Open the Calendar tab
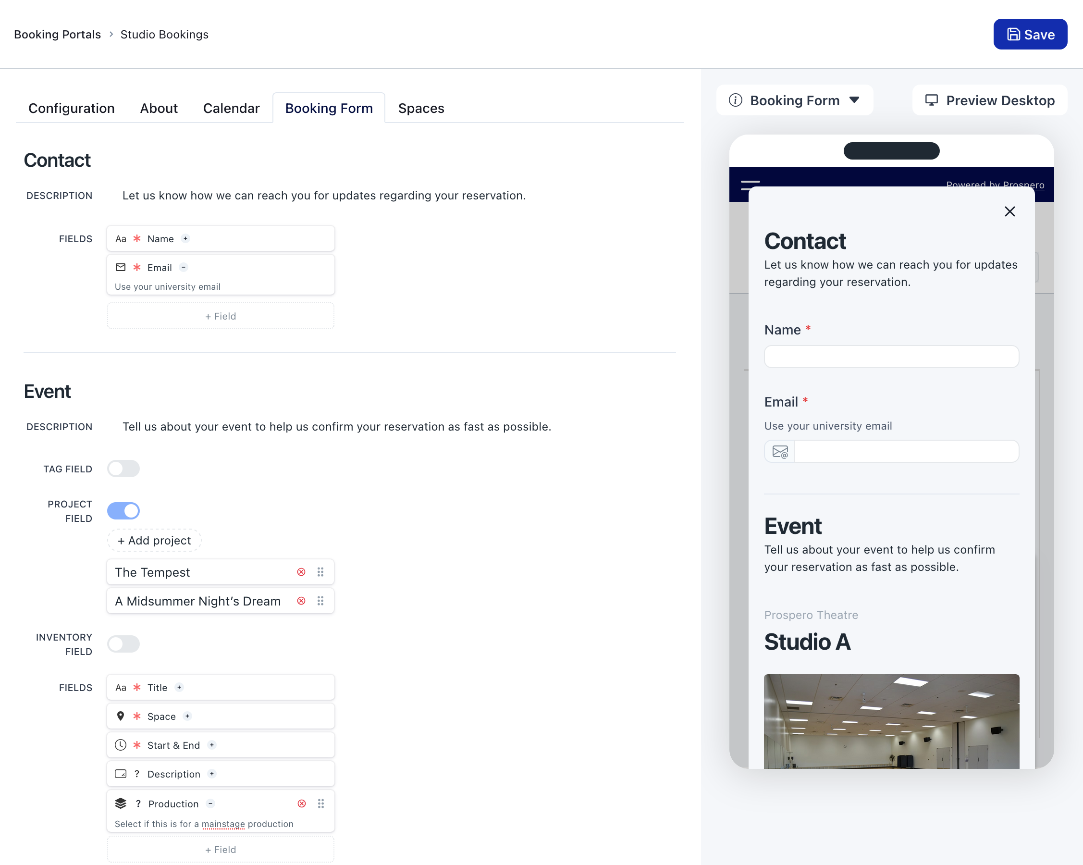Screen dimensions: 1083x865 (x=231, y=109)
